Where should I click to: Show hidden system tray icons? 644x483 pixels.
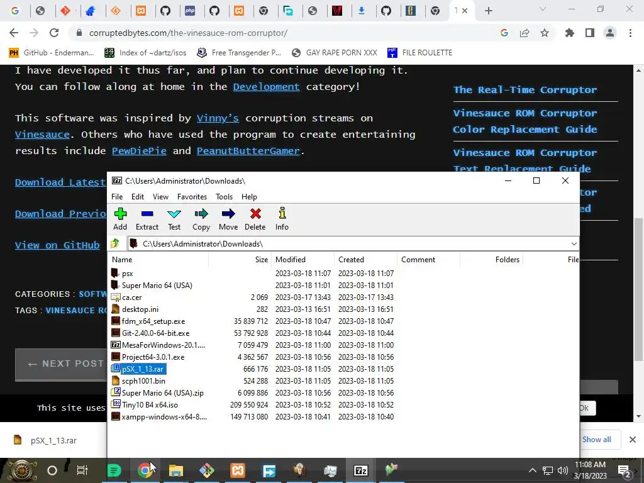532,470
